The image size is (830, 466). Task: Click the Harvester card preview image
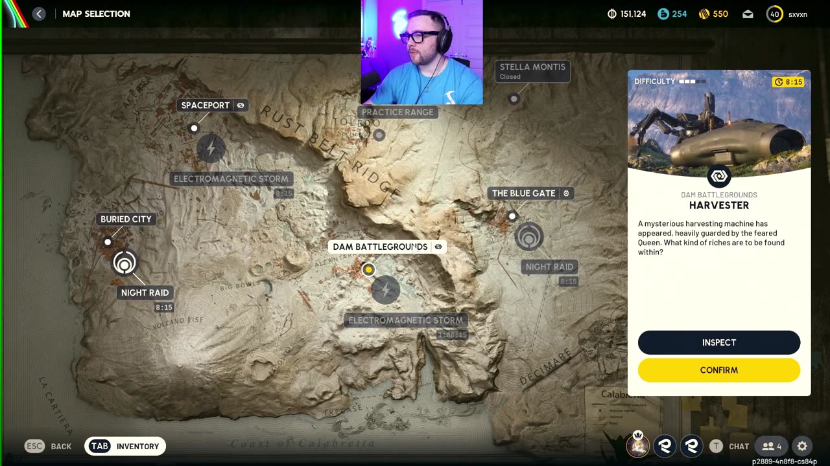pos(719,122)
